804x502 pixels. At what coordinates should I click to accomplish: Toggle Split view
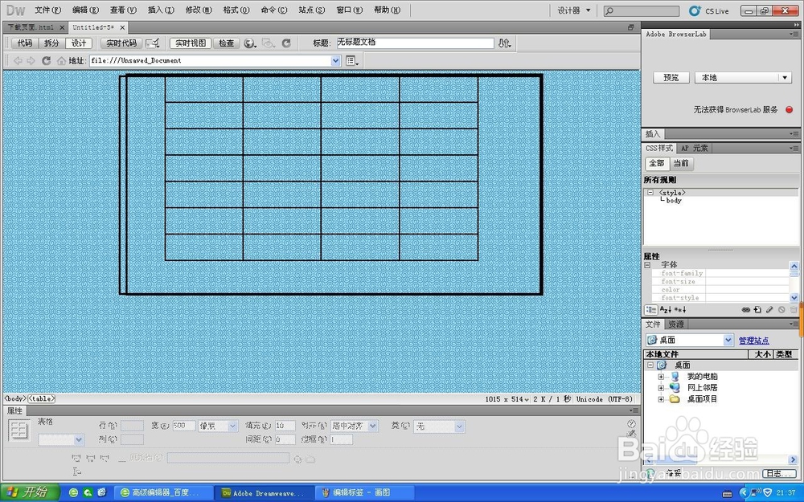click(51, 43)
